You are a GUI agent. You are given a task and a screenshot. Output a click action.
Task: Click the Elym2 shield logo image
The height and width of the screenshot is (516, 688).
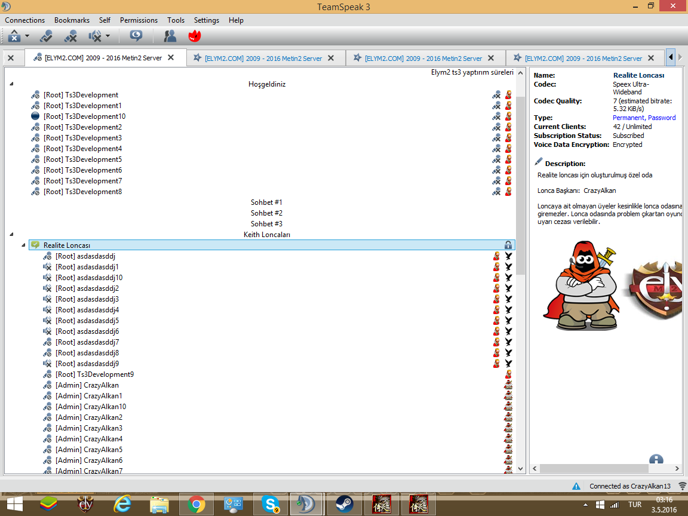pos(654,288)
